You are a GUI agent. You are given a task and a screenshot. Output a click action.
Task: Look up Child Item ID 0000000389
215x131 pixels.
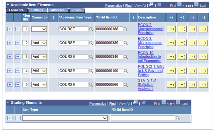coord(126,43)
